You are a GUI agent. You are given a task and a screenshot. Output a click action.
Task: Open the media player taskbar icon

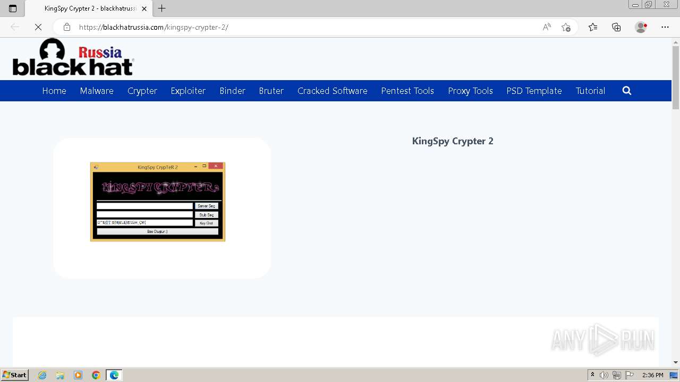tap(78, 375)
